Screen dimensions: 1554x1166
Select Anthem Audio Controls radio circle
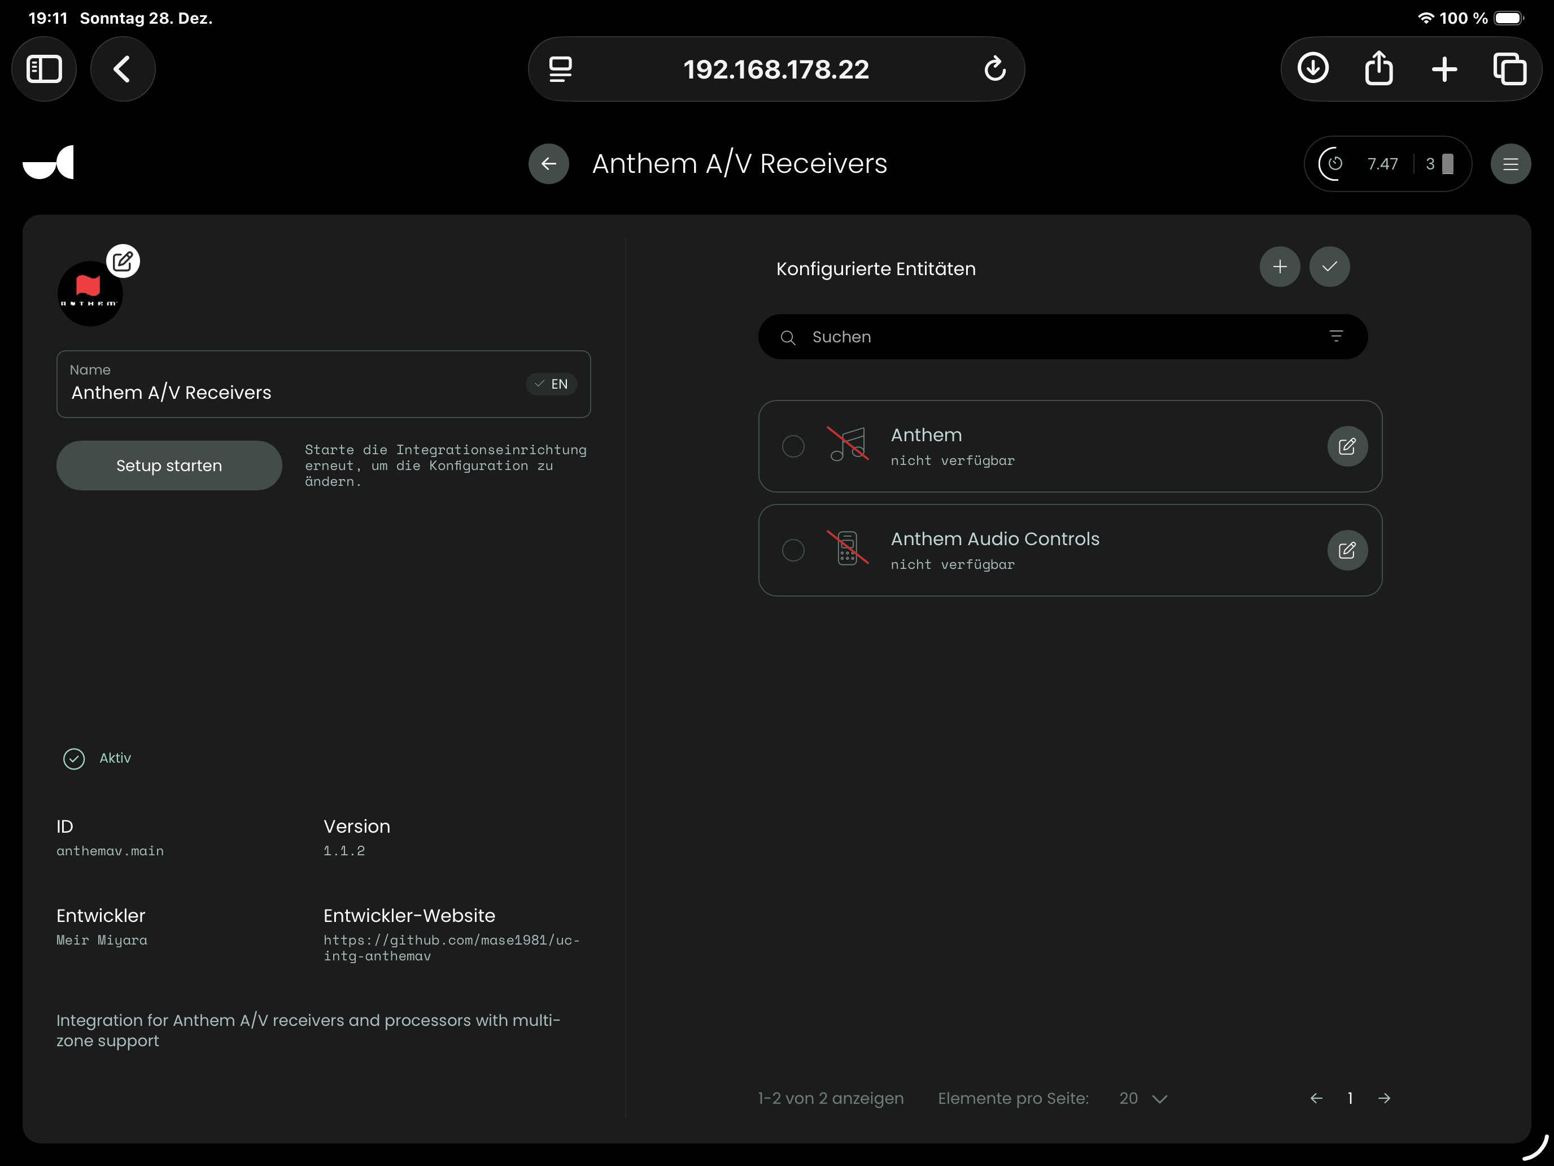tap(793, 550)
